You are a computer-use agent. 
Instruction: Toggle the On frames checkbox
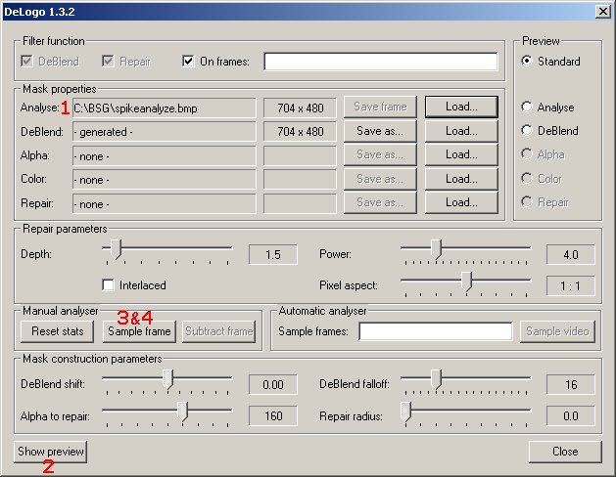point(188,62)
